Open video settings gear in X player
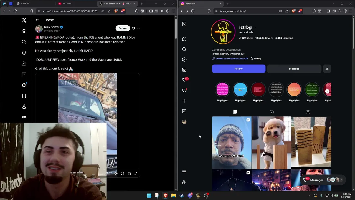Screen dimensions: 355x200 pos(122,174)
